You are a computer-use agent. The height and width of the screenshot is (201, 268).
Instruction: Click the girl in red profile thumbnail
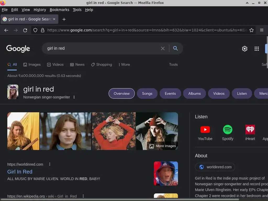tap(13, 92)
